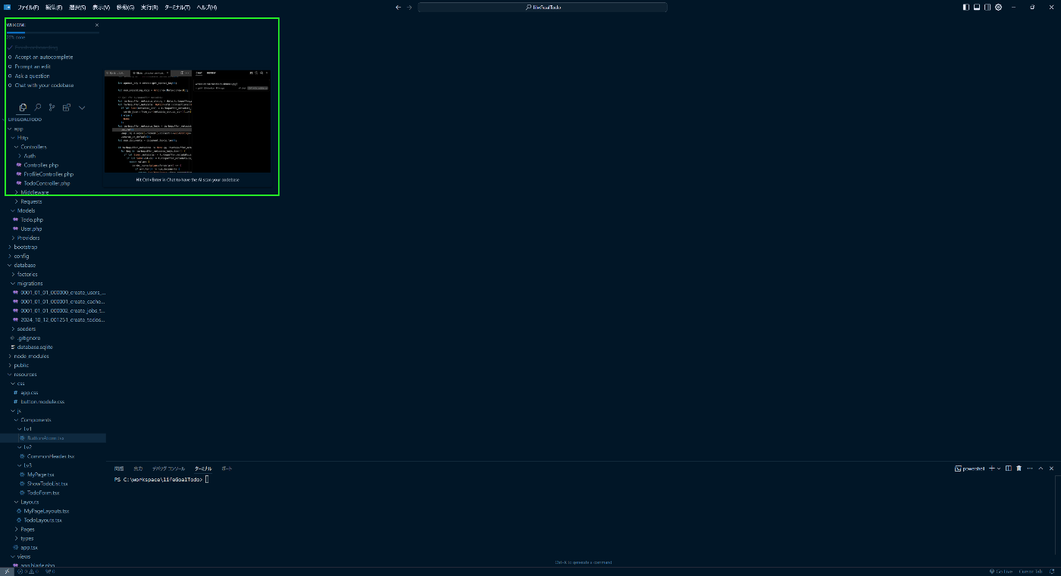Viewport: 1061px width, 576px height.
Task: Collapse the Models folder
Action: pyautogui.click(x=26, y=210)
